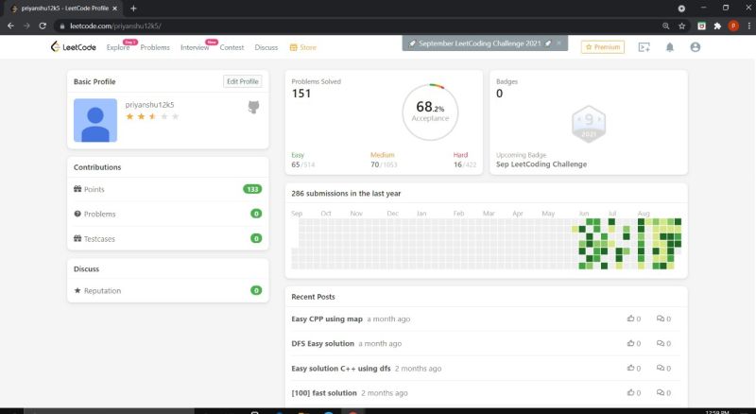Click comment icon on Easy CPP using map
The width and height of the screenshot is (756, 414).
660,319
